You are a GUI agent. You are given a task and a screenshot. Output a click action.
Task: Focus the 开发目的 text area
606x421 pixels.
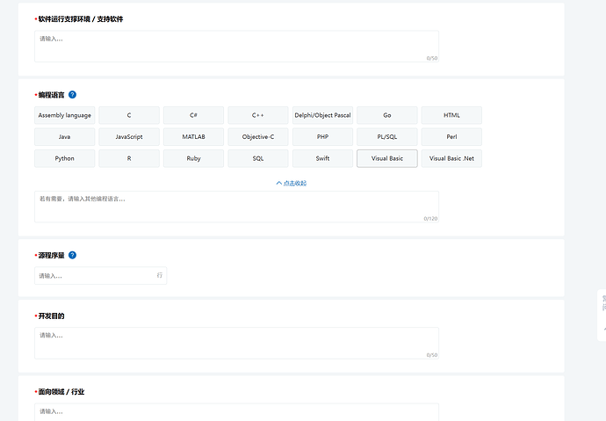point(236,344)
